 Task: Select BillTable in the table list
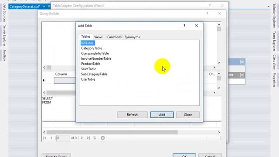tap(87, 43)
